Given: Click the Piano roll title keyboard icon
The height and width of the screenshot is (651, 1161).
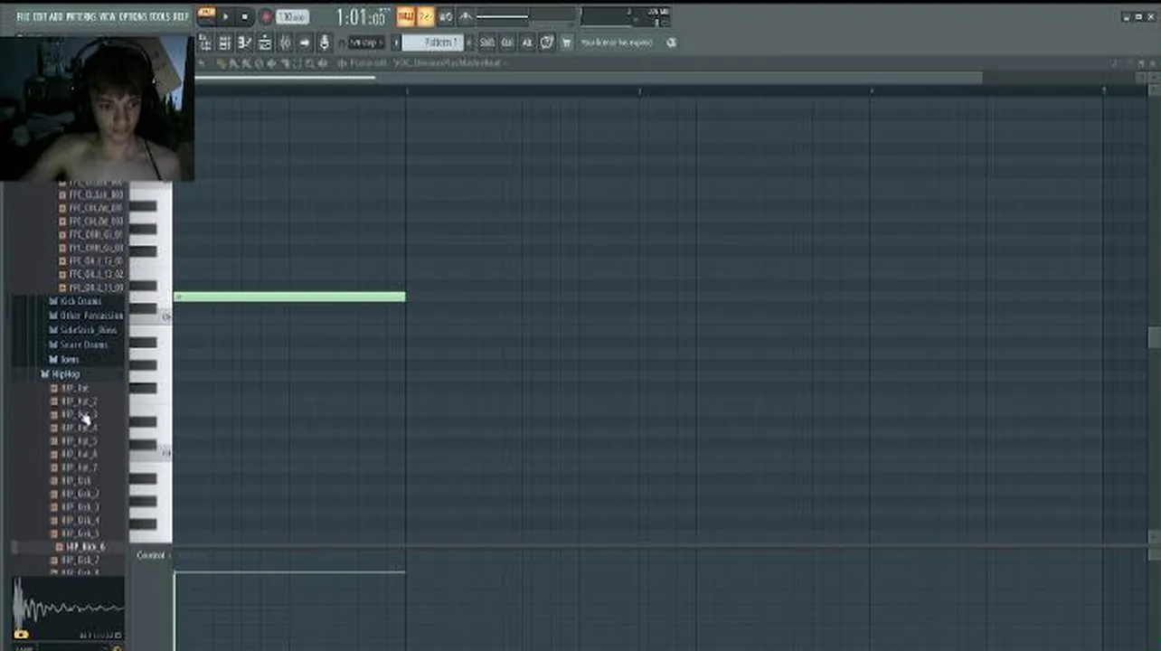Looking at the screenshot, I should tap(342, 63).
